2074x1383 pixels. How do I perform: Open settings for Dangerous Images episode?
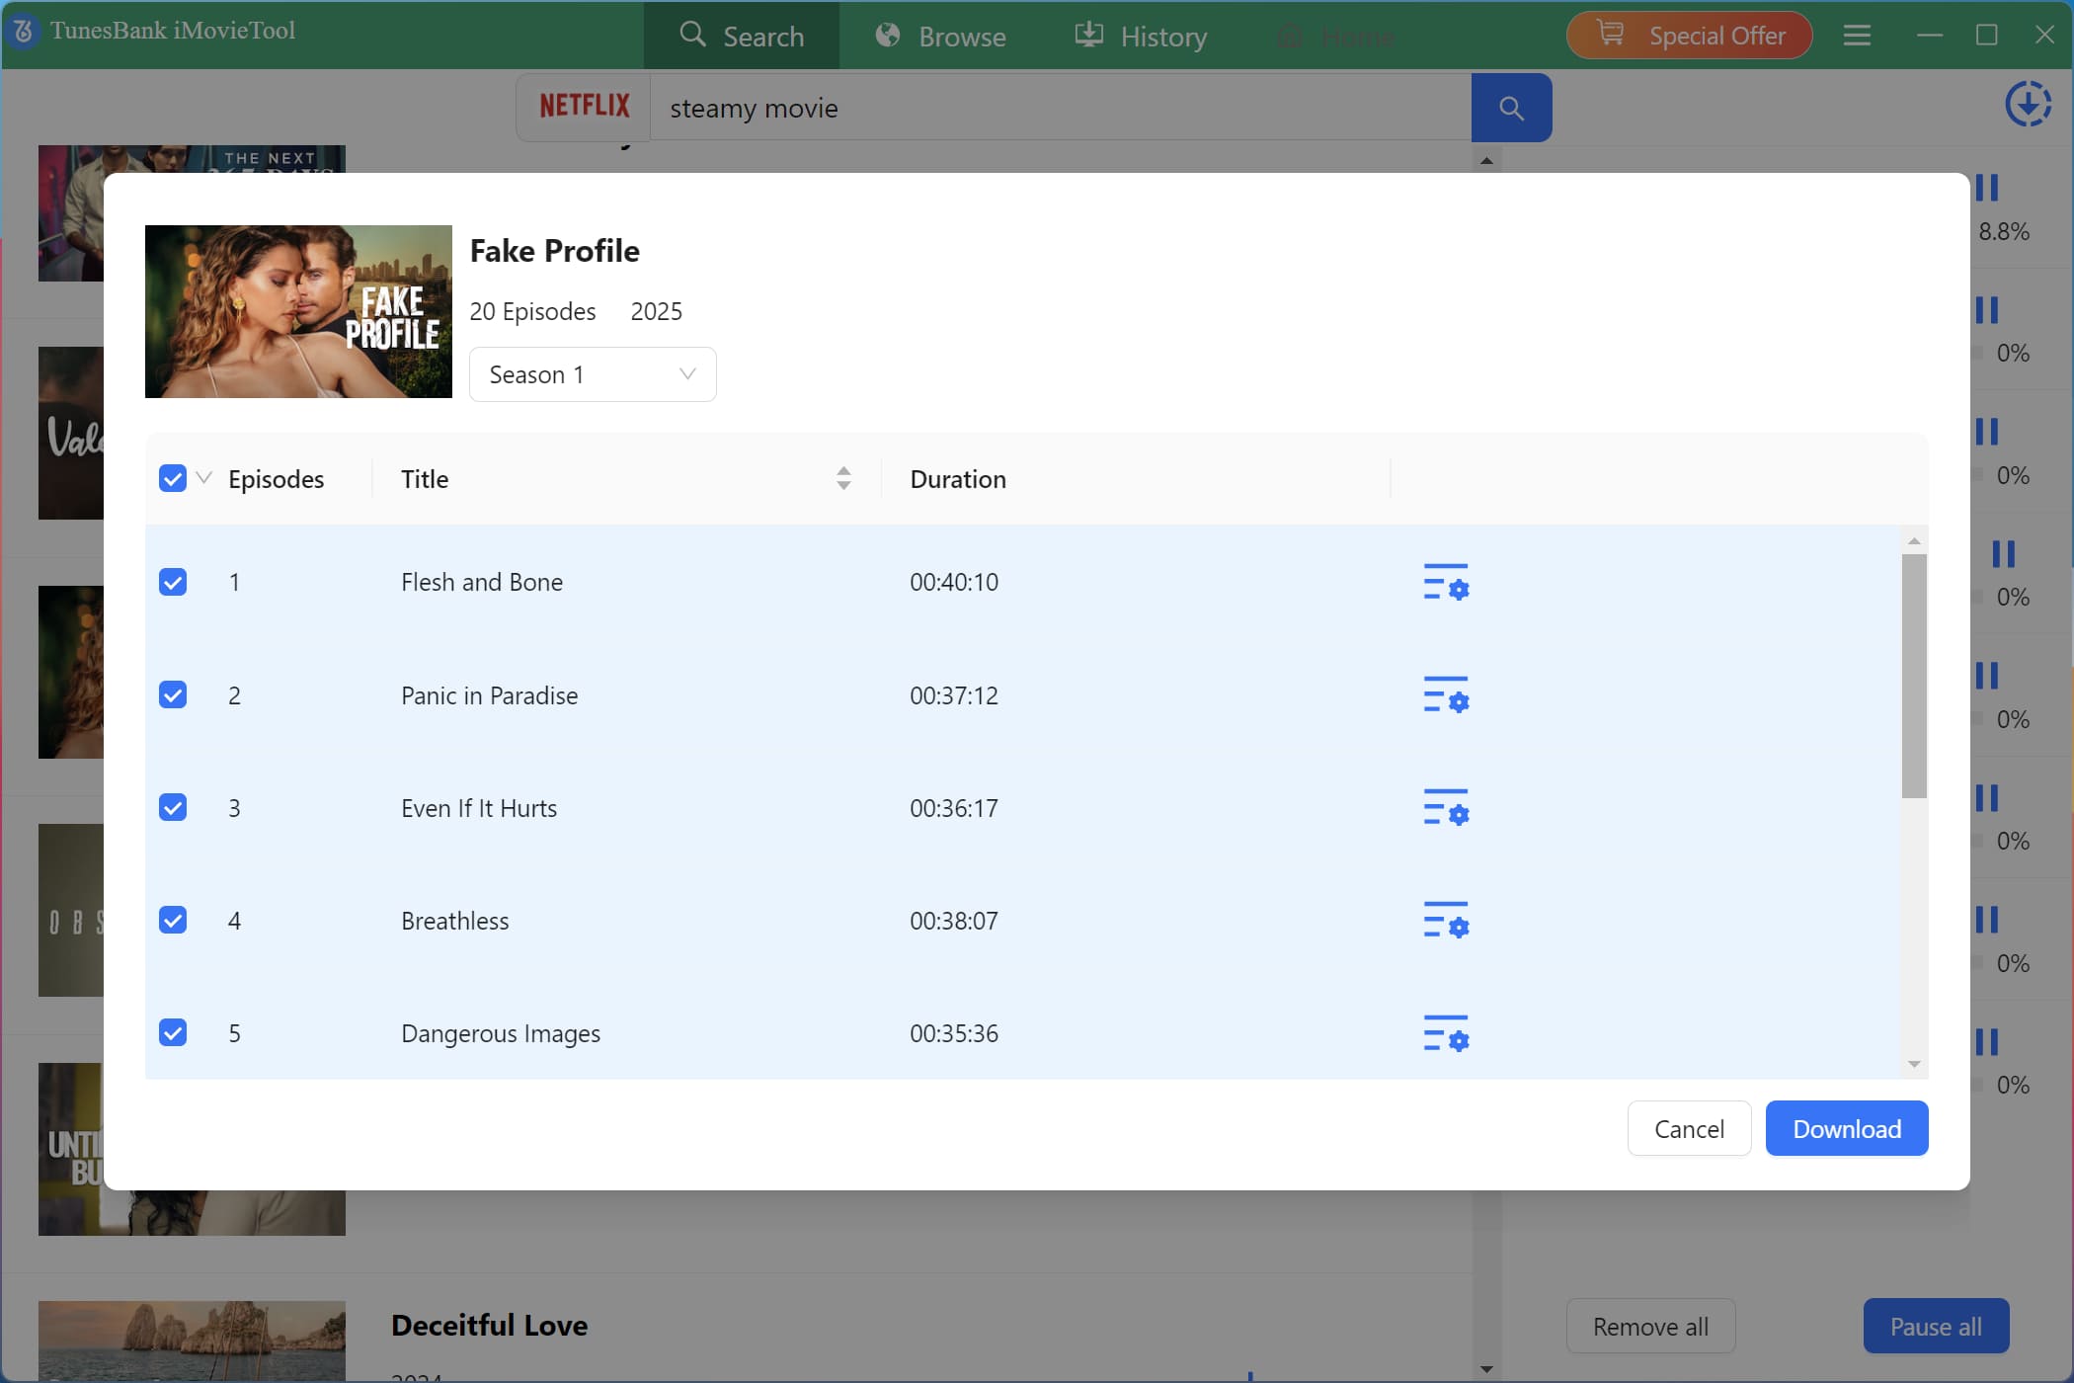pyautogui.click(x=1446, y=1033)
